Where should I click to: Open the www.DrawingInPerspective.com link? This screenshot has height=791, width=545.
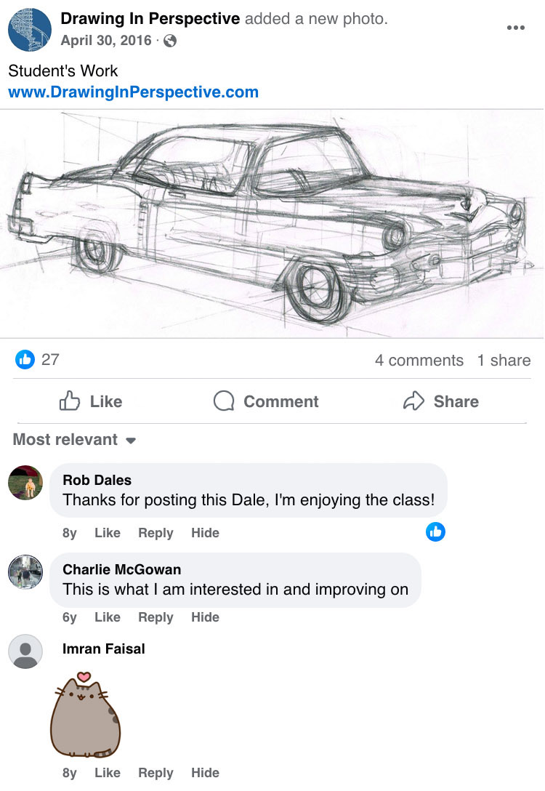coord(134,92)
